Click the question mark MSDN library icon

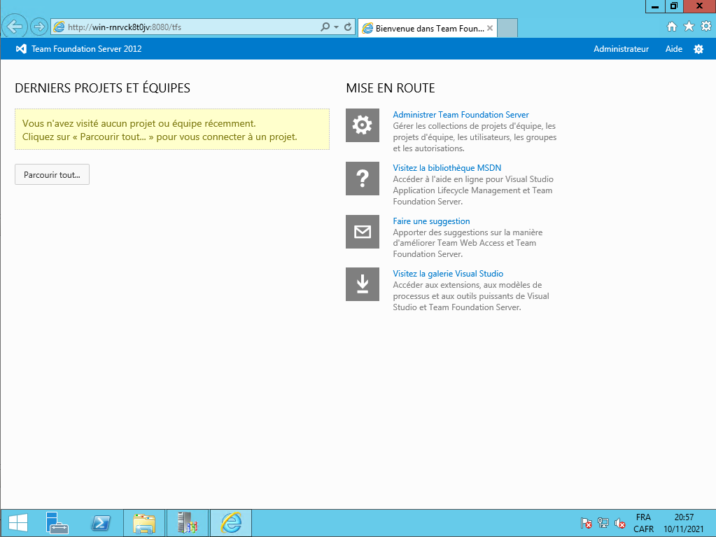362,179
